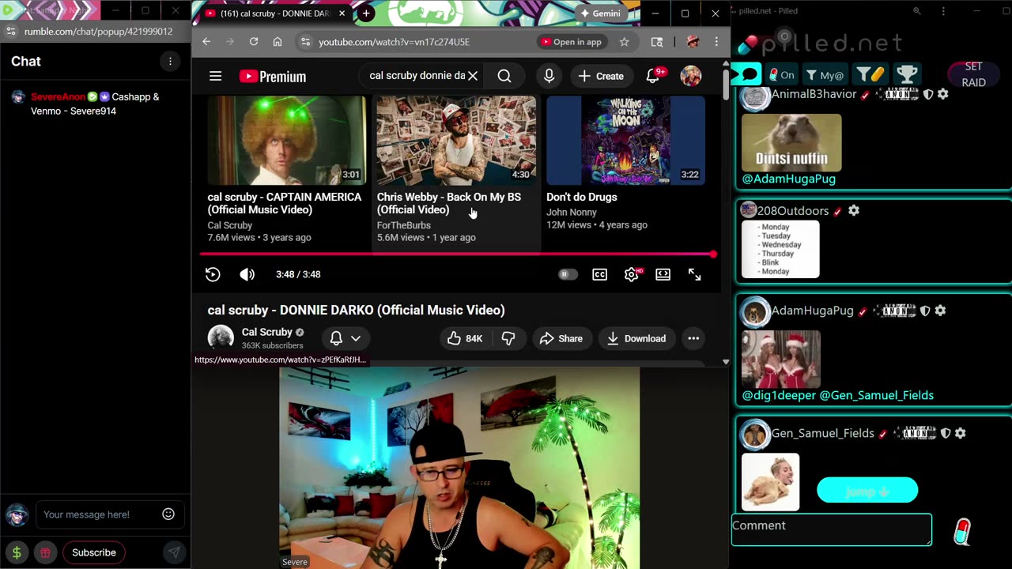
Task: Toggle the My@ mentions filter
Action: point(825,75)
